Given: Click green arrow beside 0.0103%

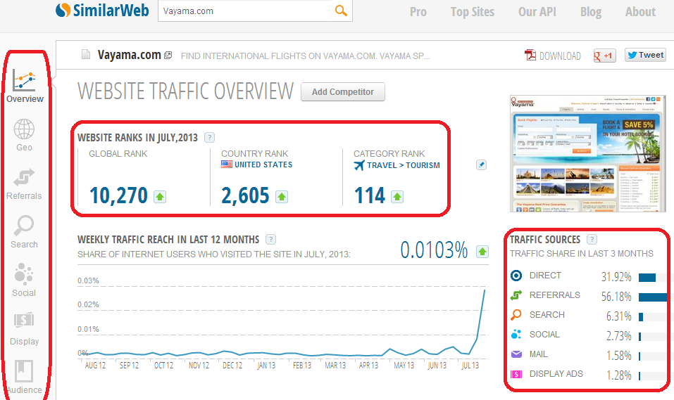Looking at the screenshot, I should coord(482,252).
